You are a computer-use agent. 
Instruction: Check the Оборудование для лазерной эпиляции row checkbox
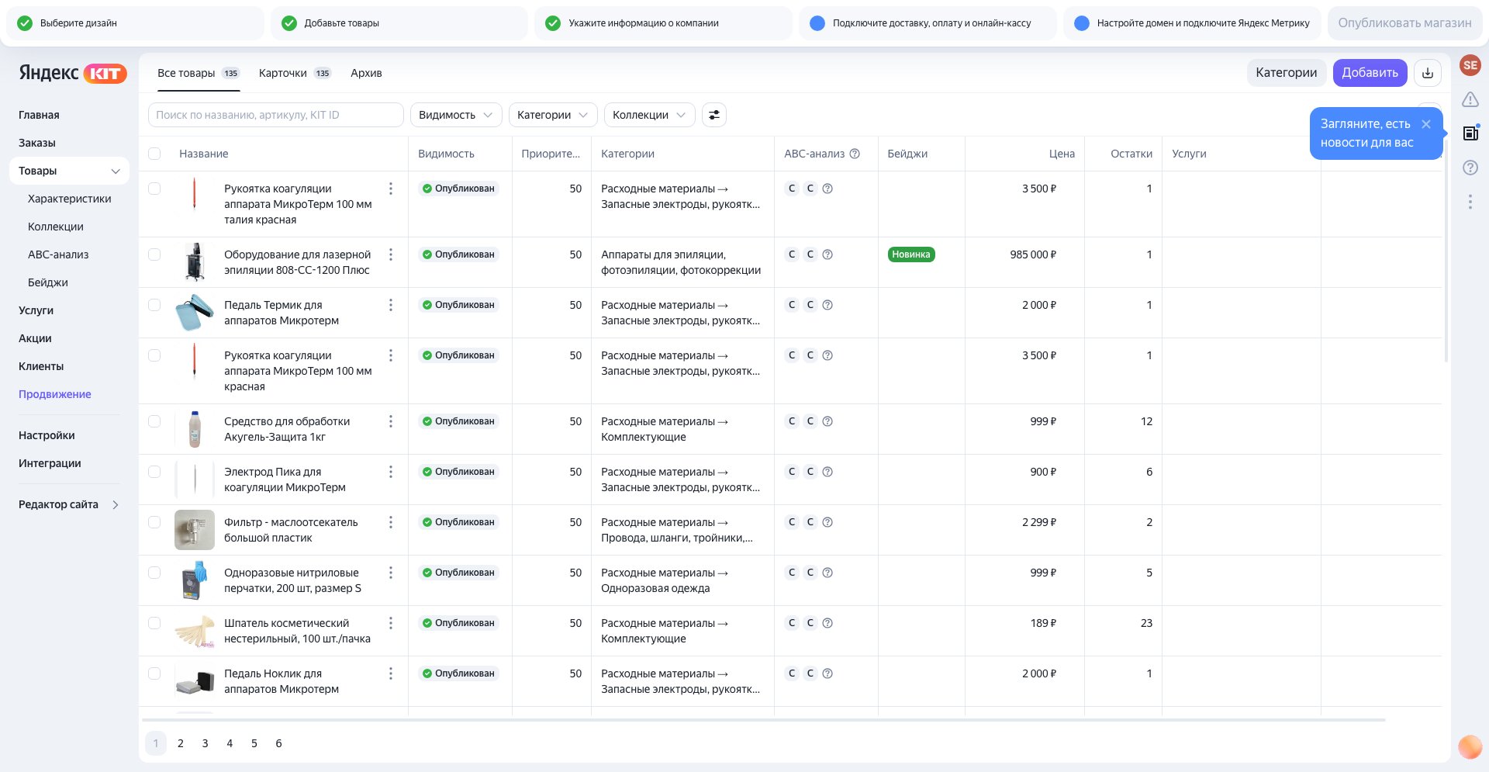pyautogui.click(x=154, y=254)
